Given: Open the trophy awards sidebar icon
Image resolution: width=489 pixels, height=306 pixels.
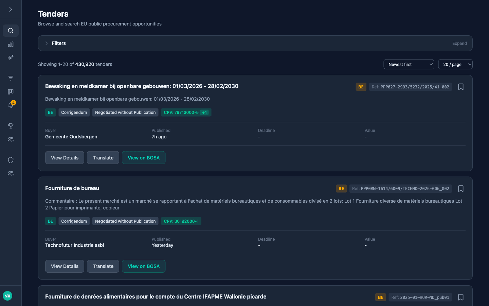Looking at the screenshot, I should coord(11,125).
